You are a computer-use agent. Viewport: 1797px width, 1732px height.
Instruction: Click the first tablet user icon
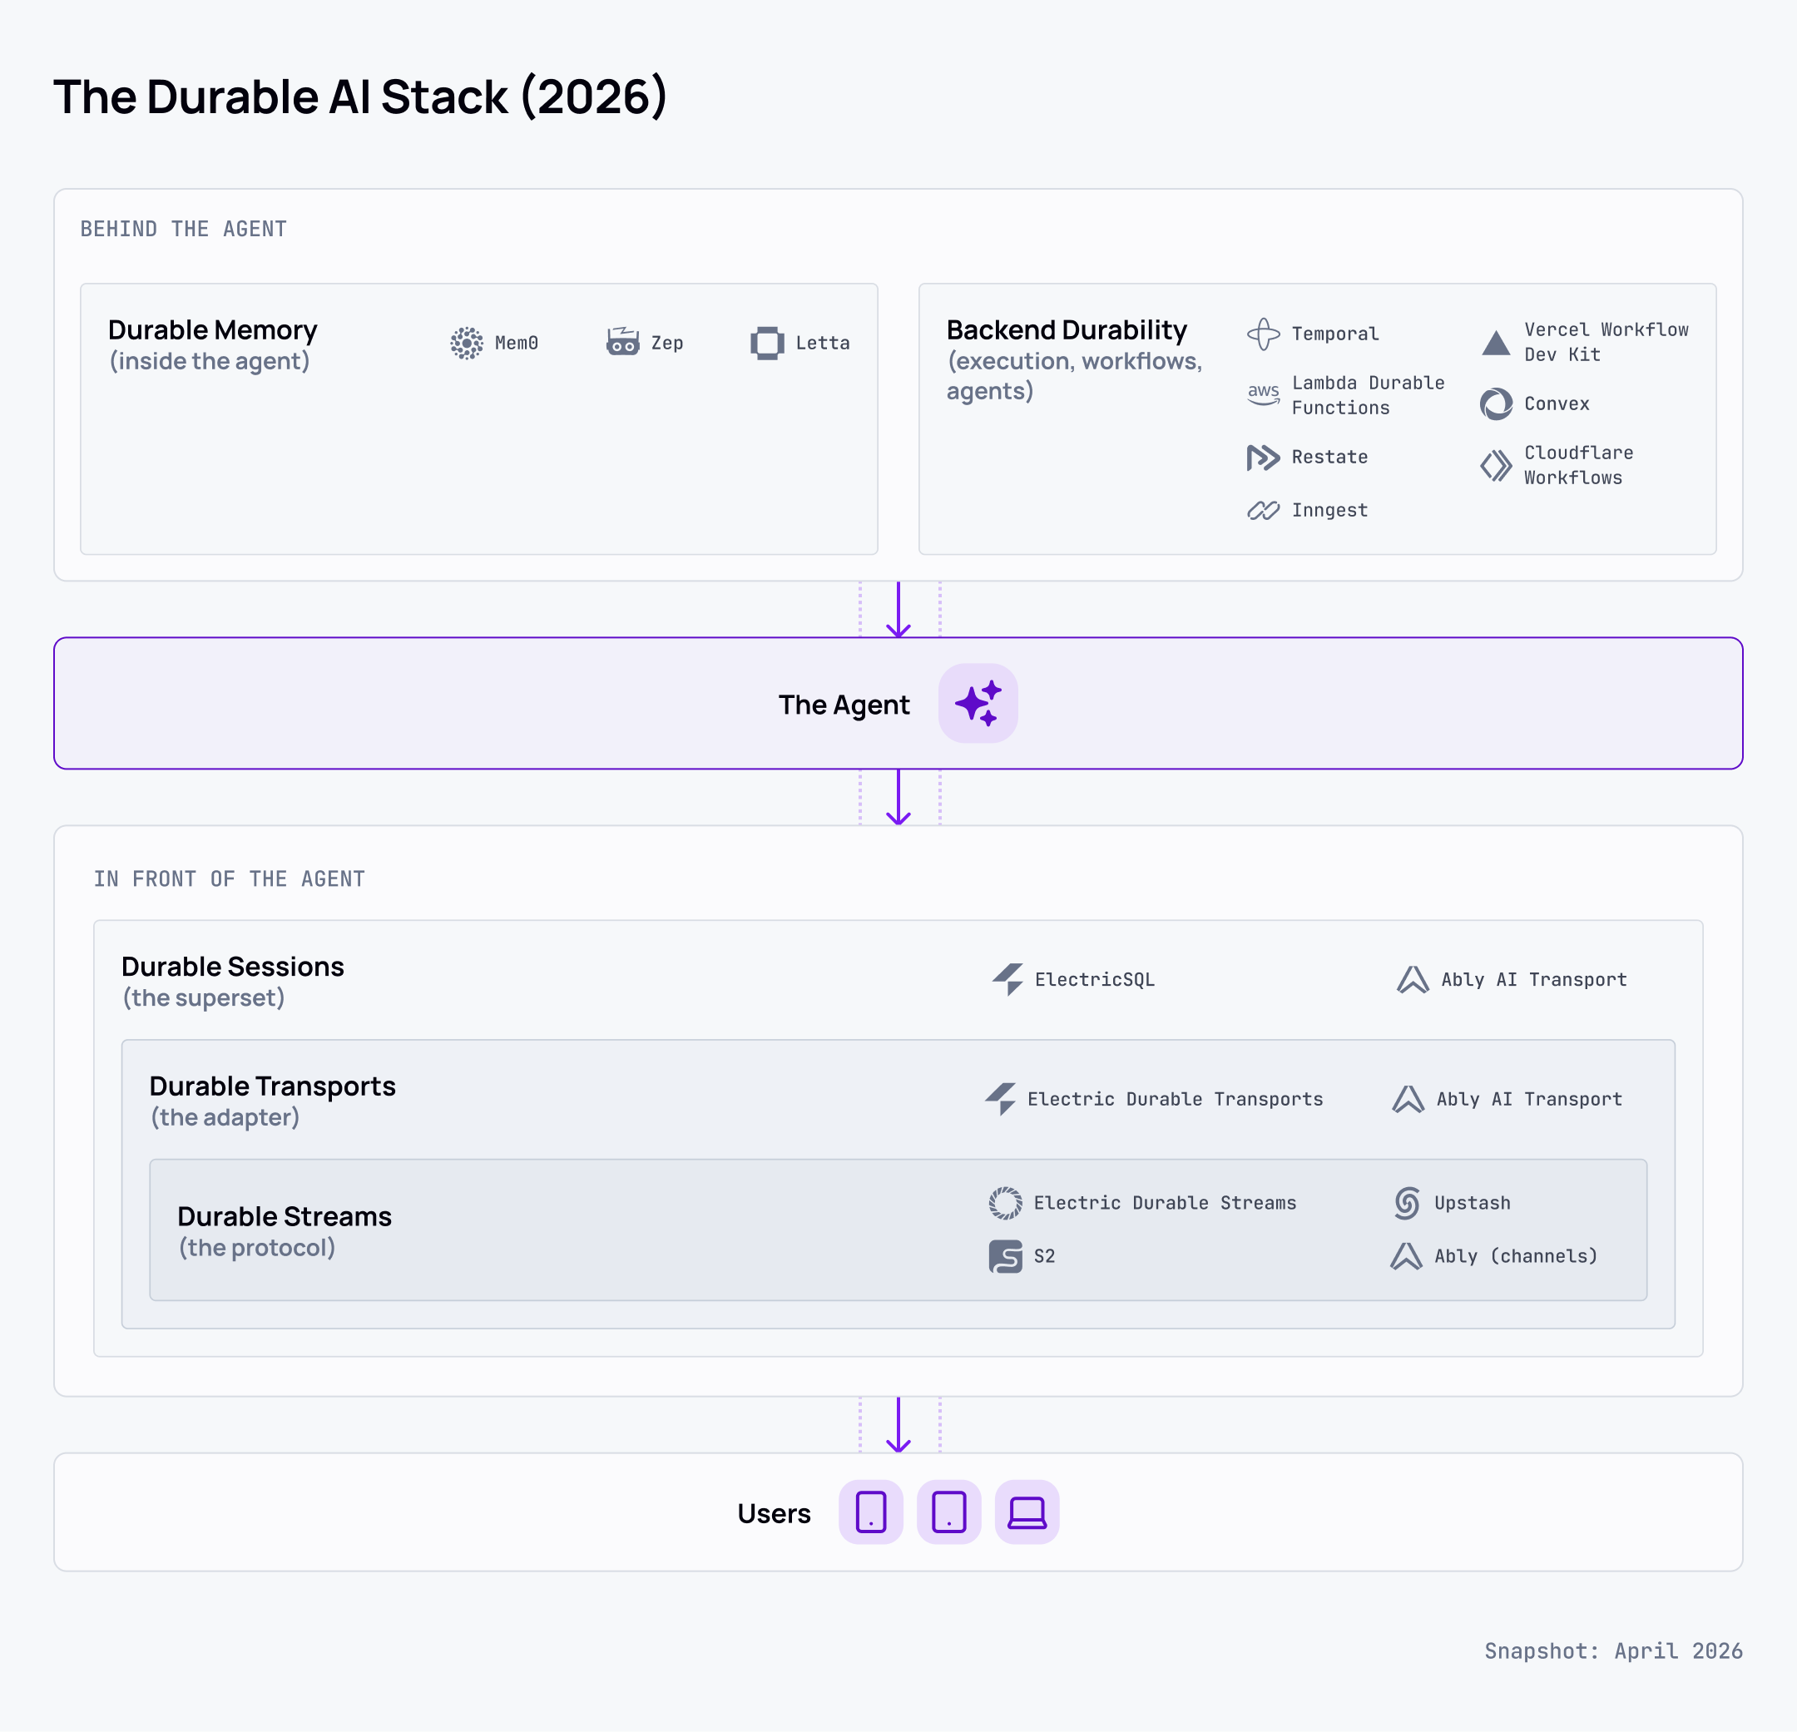click(871, 1512)
